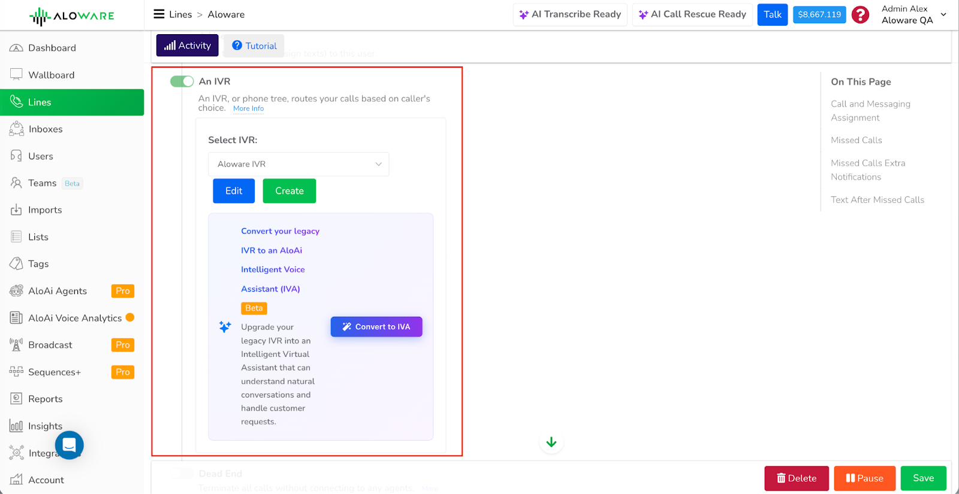Toggle the Dead End switch

(x=182, y=474)
